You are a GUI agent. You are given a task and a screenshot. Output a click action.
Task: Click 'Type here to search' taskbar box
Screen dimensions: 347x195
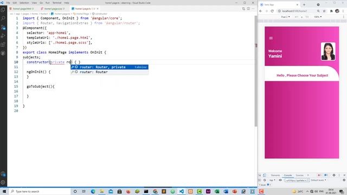click(x=40, y=191)
